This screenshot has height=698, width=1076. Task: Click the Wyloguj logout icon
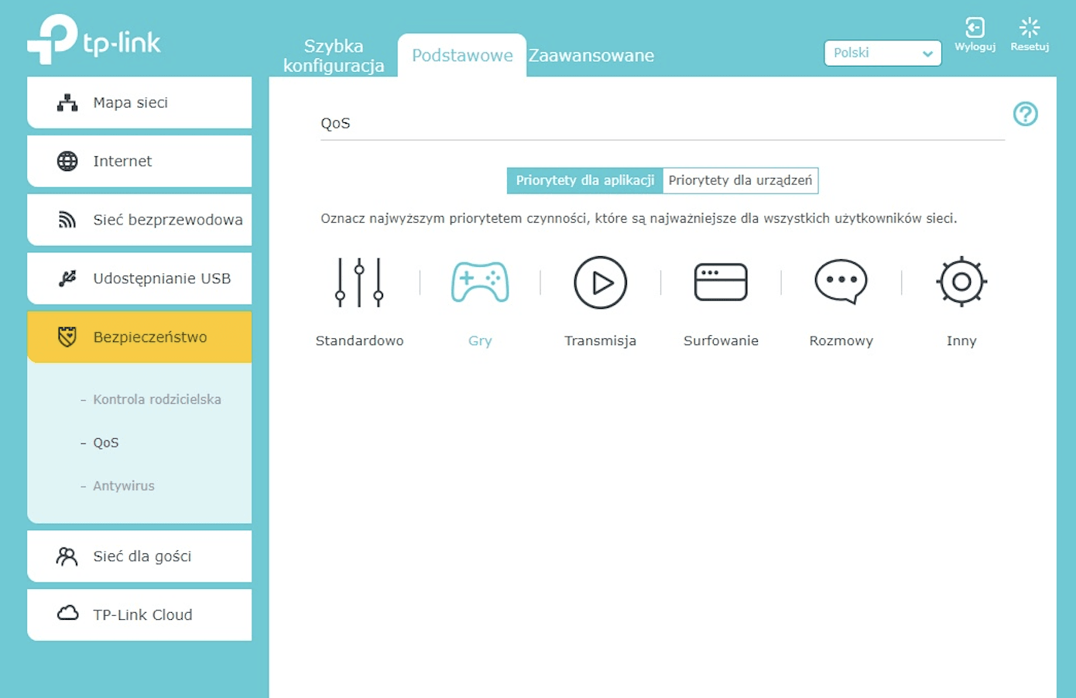pyautogui.click(x=975, y=28)
